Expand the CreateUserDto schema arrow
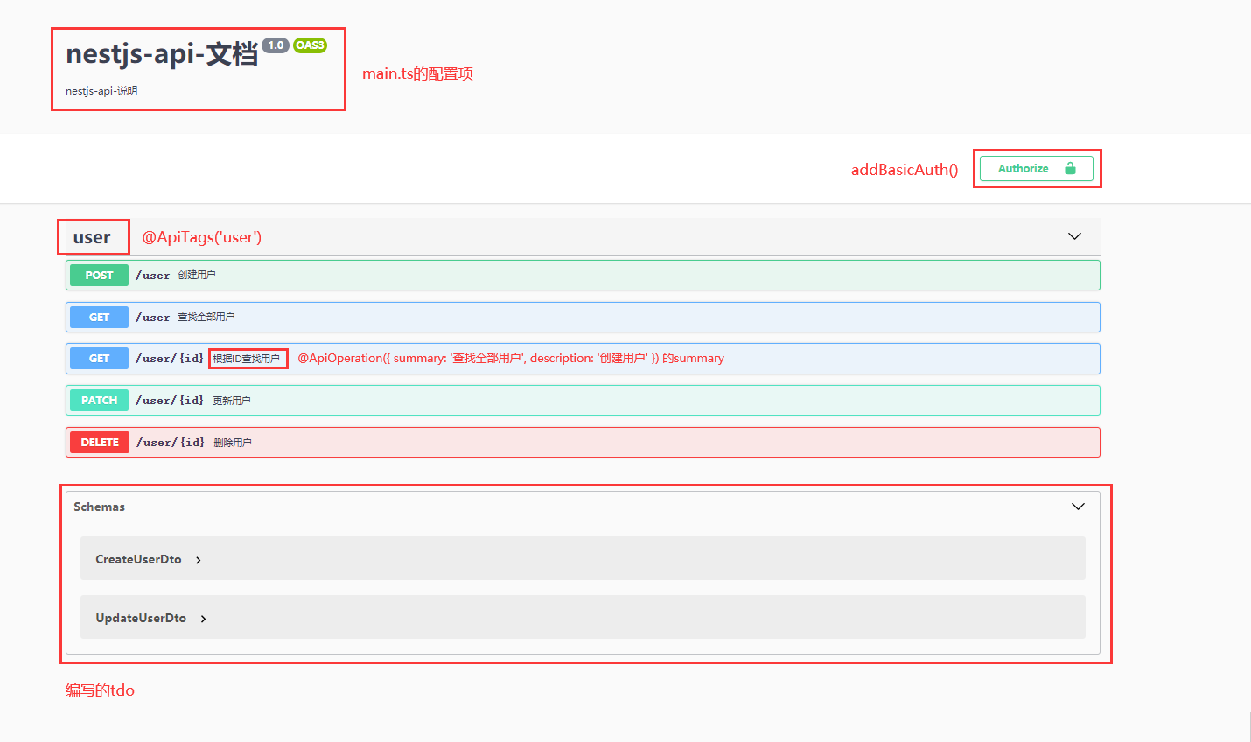 (199, 560)
